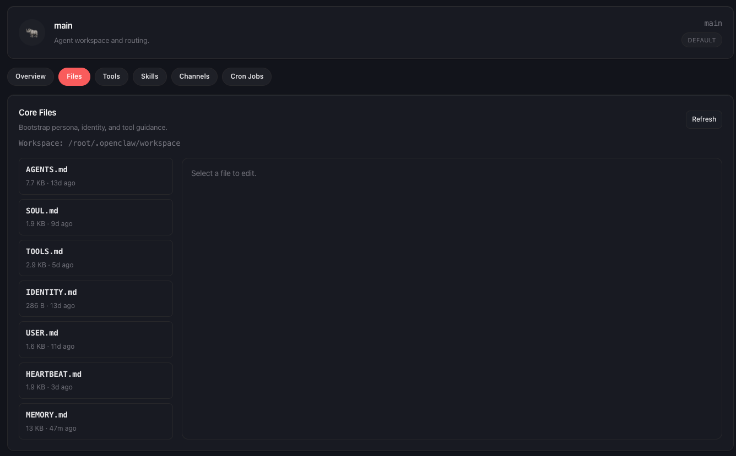Viewport: 736px width, 456px height.
Task: Select the MEMORY.md file
Action: click(96, 421)
